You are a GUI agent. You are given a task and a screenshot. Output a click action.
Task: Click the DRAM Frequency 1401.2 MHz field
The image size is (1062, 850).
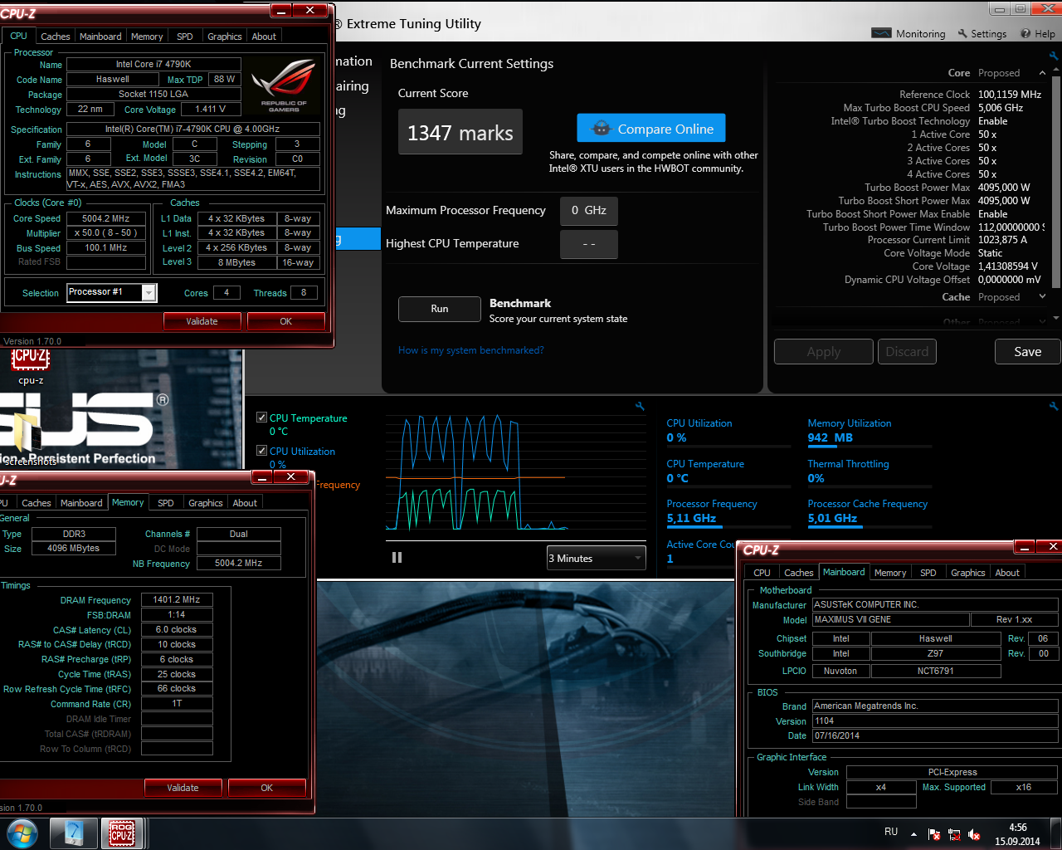[177, 599]
